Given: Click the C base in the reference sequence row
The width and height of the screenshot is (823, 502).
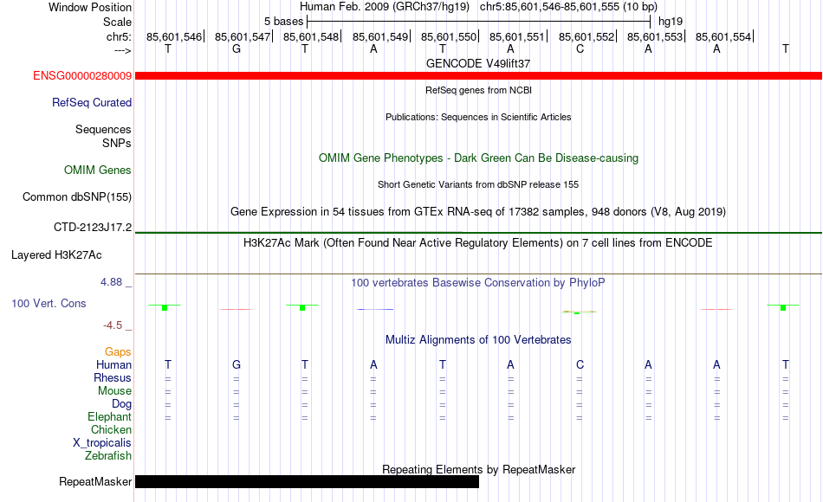Looking at the screenshot, I should [x=580, y=48].
